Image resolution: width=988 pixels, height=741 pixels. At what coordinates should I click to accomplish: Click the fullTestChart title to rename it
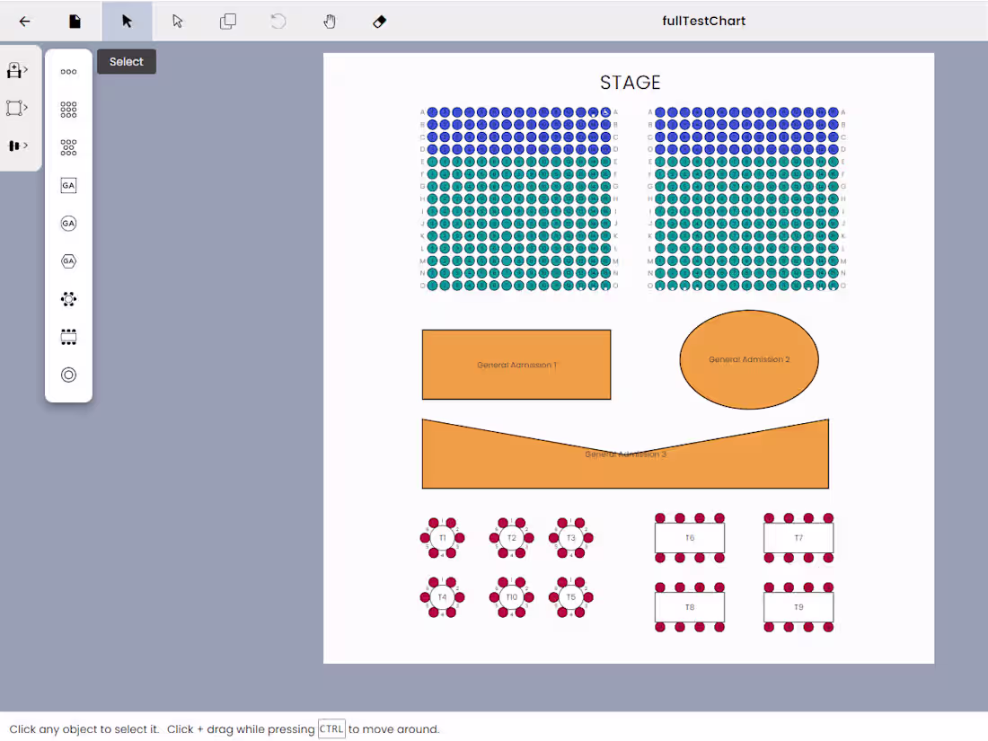point(703,21)
